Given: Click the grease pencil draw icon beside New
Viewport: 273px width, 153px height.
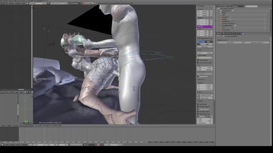Looking at the screenshot, I should 199,44.
